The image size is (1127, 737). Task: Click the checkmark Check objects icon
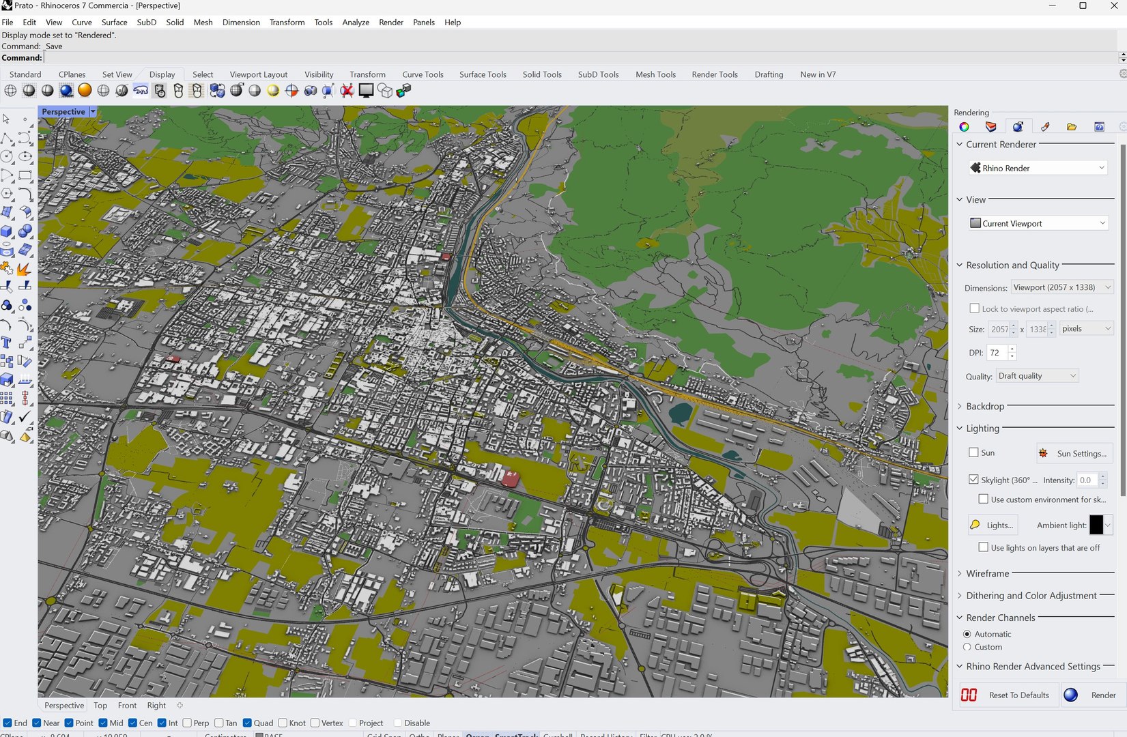point(25,416)
